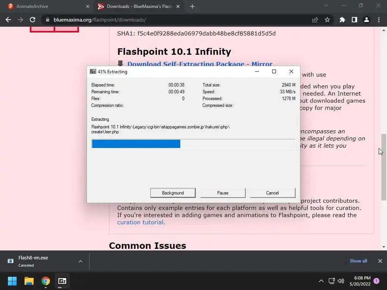Viewport: 387px width, 290px height.
Task: Follow the curation tutorial link
Action: 140,222
